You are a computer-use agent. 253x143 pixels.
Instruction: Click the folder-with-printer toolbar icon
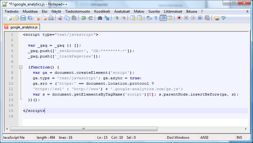coord(217,18)
